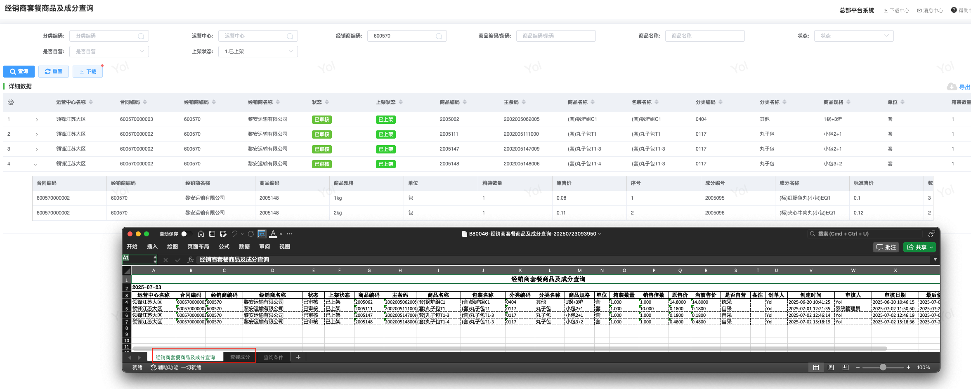Click the table settings gear icon
Viewport: 971px width, 389px height.
point(11,102)
